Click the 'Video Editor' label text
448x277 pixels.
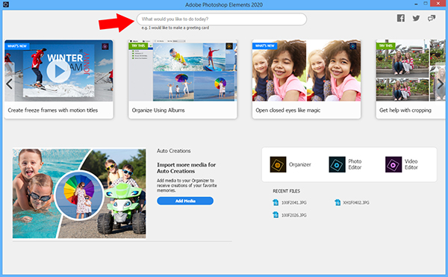click(x=411, y=164)
